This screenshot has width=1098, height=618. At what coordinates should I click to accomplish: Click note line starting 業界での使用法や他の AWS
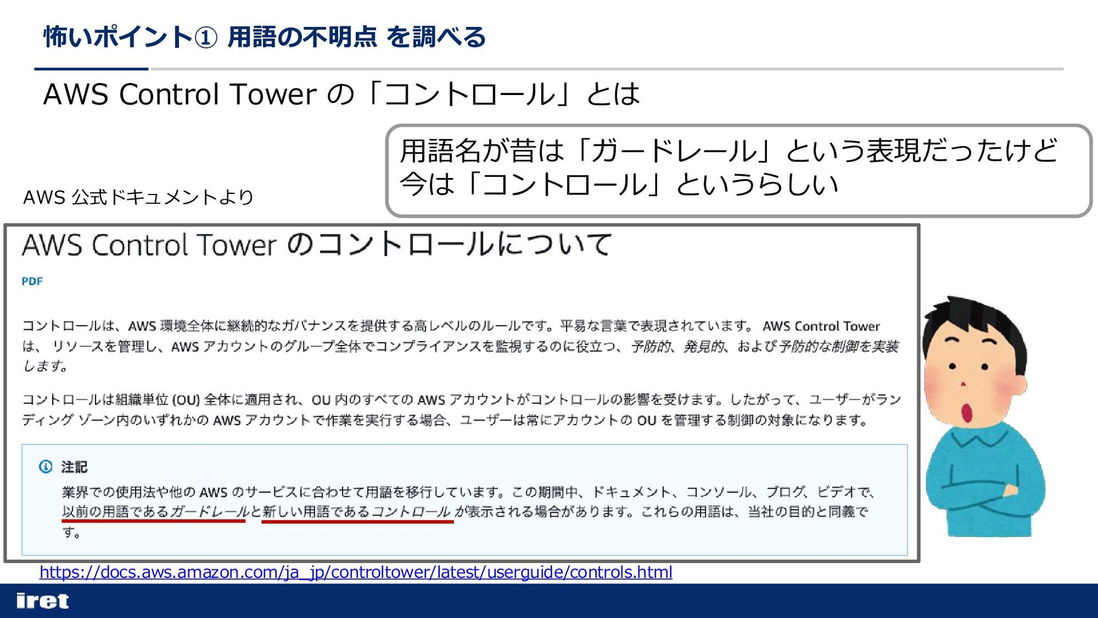[469, 492]
